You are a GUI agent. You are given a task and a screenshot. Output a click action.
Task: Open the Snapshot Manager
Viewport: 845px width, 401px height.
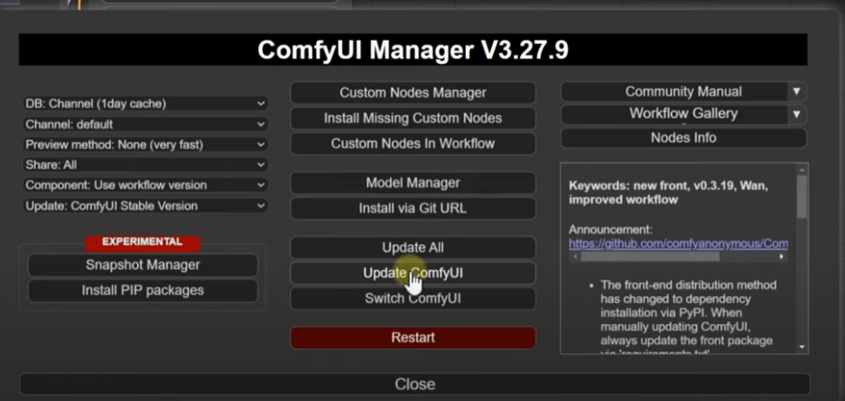tap(143, 265)
